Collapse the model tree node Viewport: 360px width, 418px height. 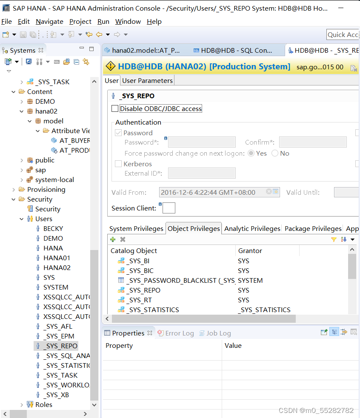point(29,121)
